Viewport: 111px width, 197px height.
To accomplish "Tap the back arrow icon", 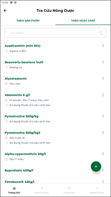I will pos(5,11).
